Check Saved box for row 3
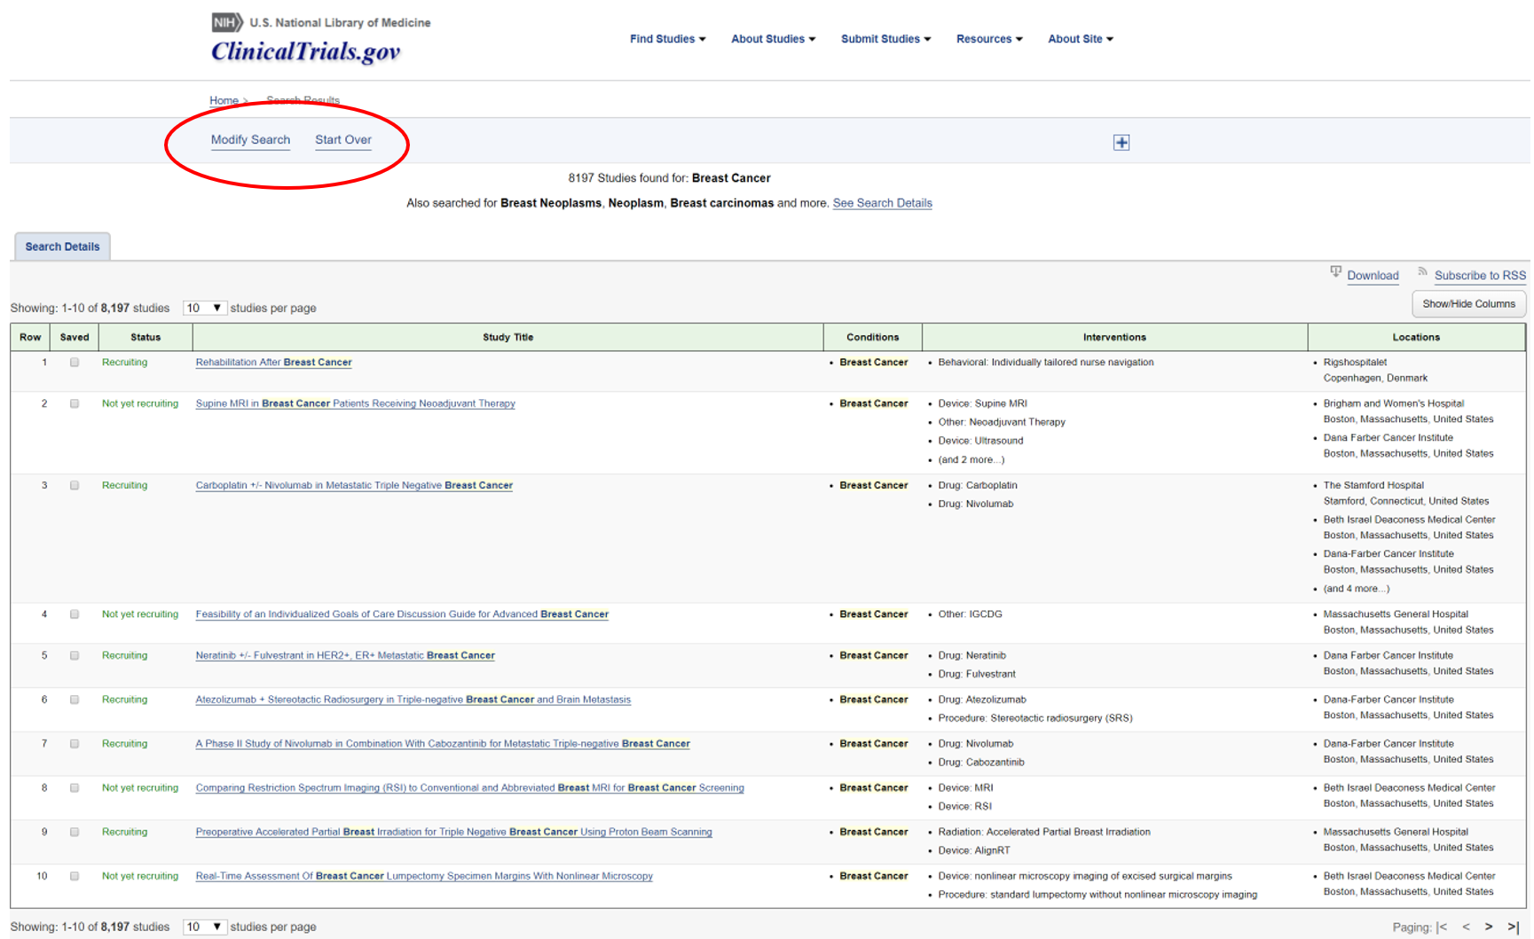 75,486
